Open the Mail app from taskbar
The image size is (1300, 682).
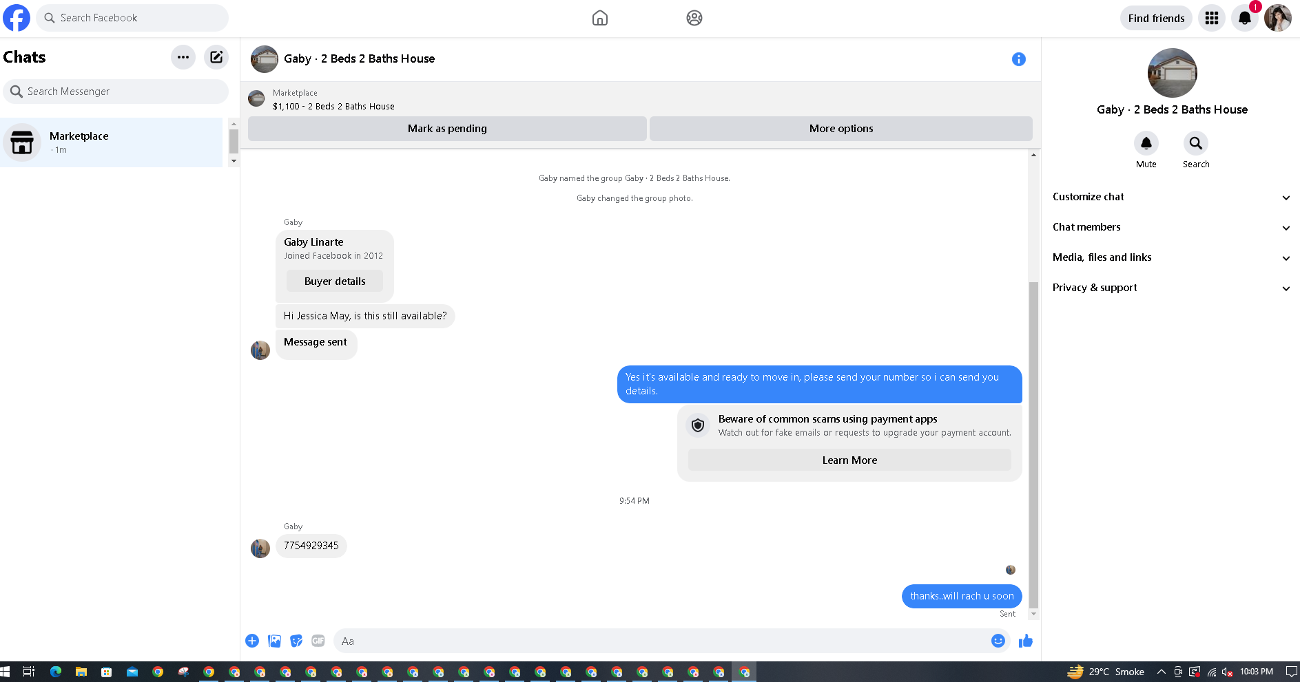[132, 672]
